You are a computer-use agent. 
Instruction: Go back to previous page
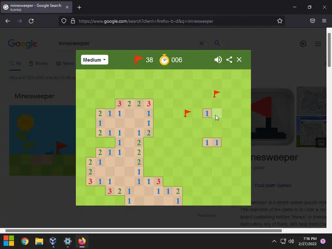coord(8,21)
